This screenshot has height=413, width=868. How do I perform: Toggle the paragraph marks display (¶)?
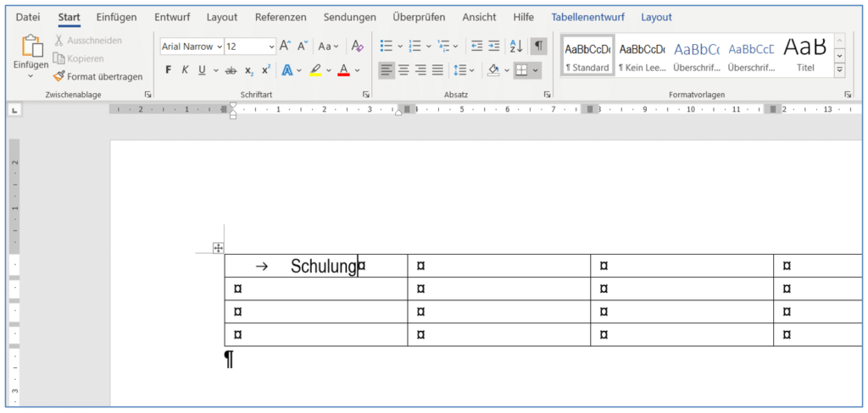point(538,47)
